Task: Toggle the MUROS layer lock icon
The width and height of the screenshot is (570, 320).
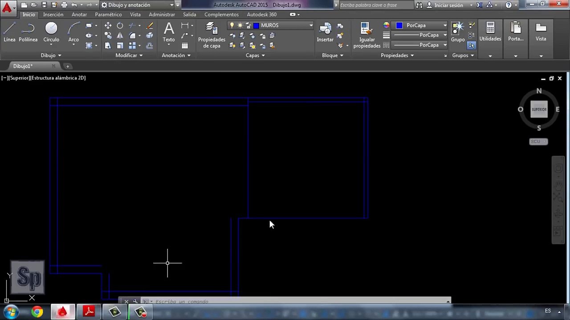Action: coord(248,25)
